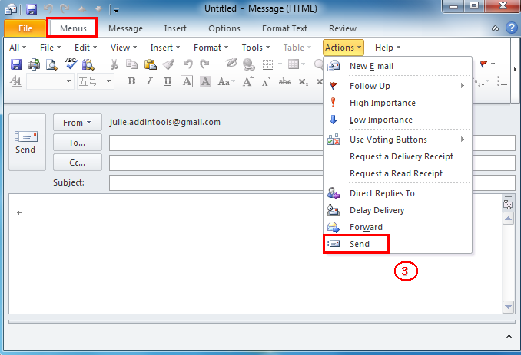Toggle Strikethrough formatting
The image size is (521, 355).
click(285, 81)
